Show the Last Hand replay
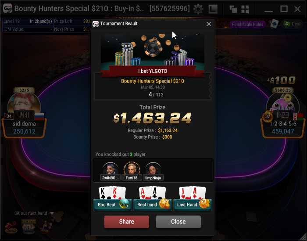Screen dimensions: 307x241 [x=193, y=205]
